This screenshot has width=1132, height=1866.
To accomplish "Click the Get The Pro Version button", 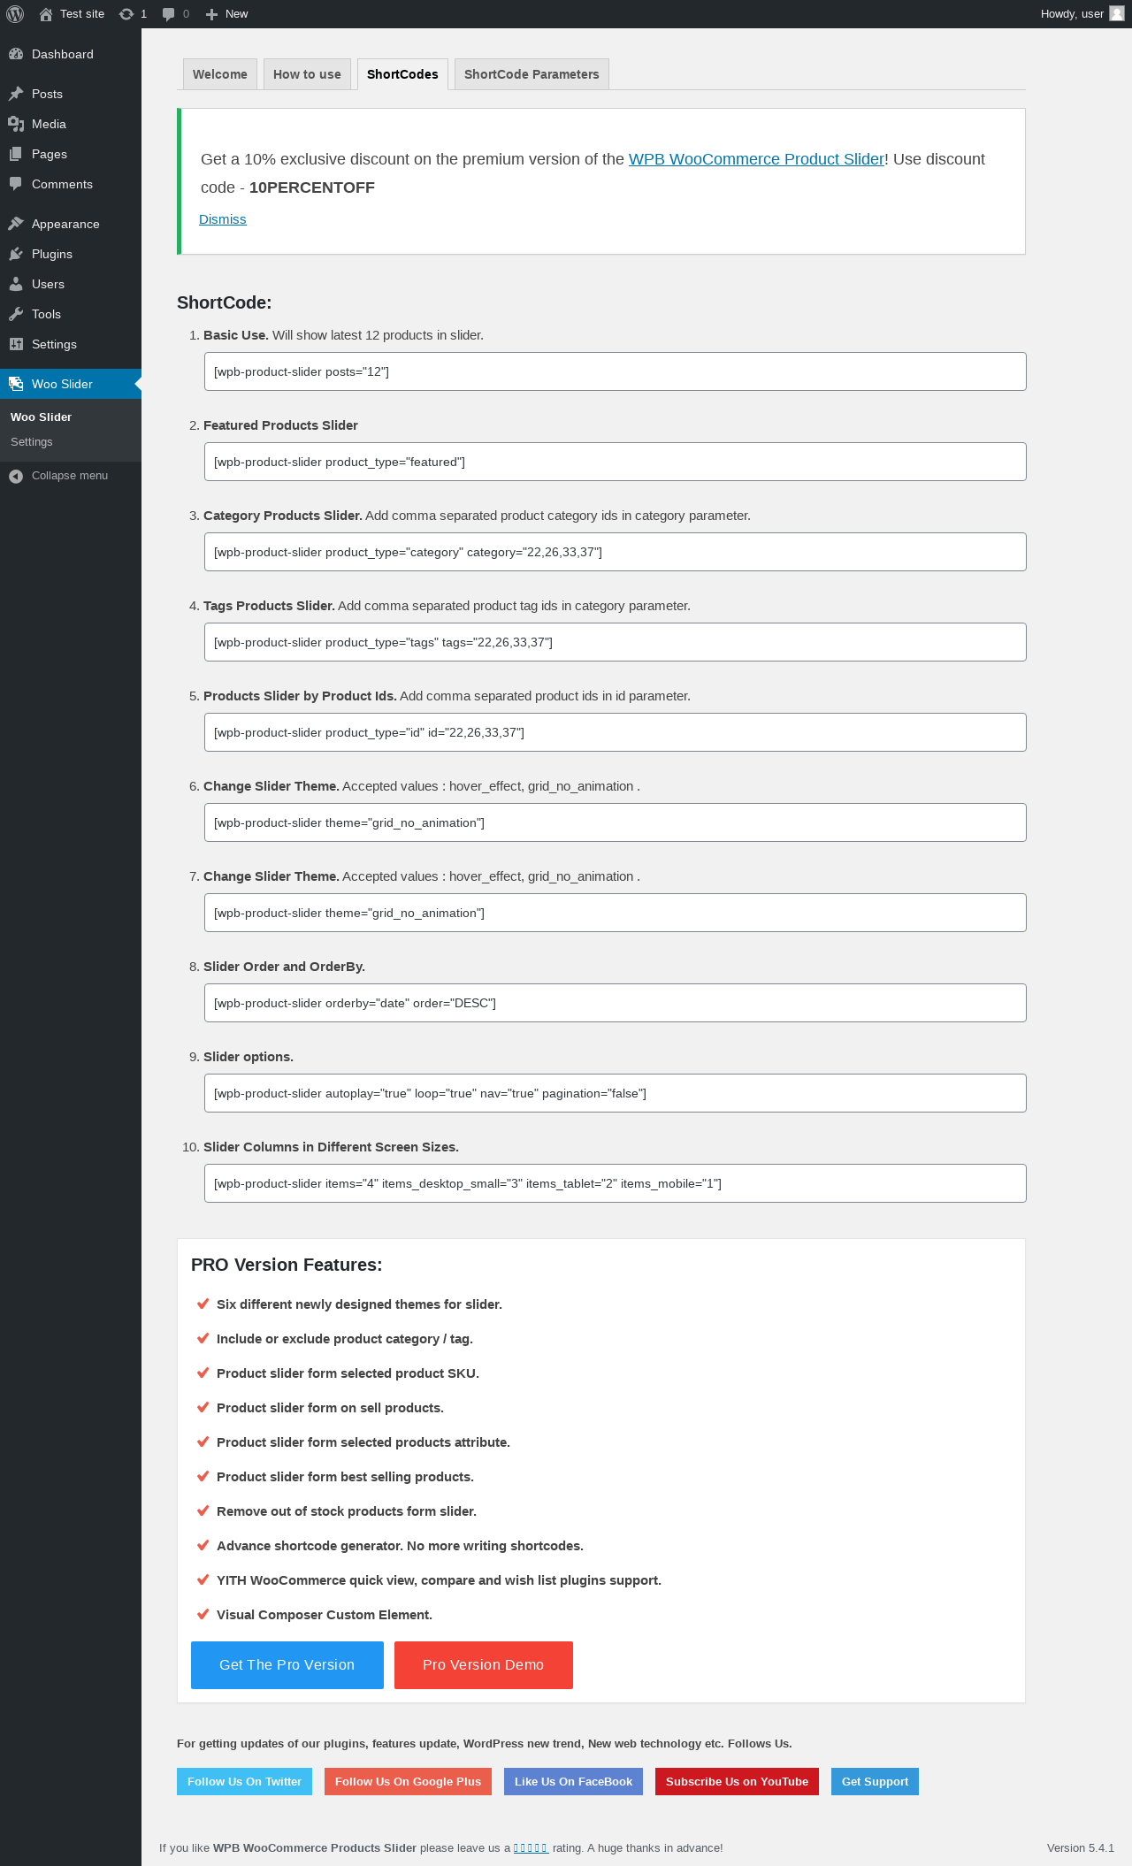I will (287, 1665).
